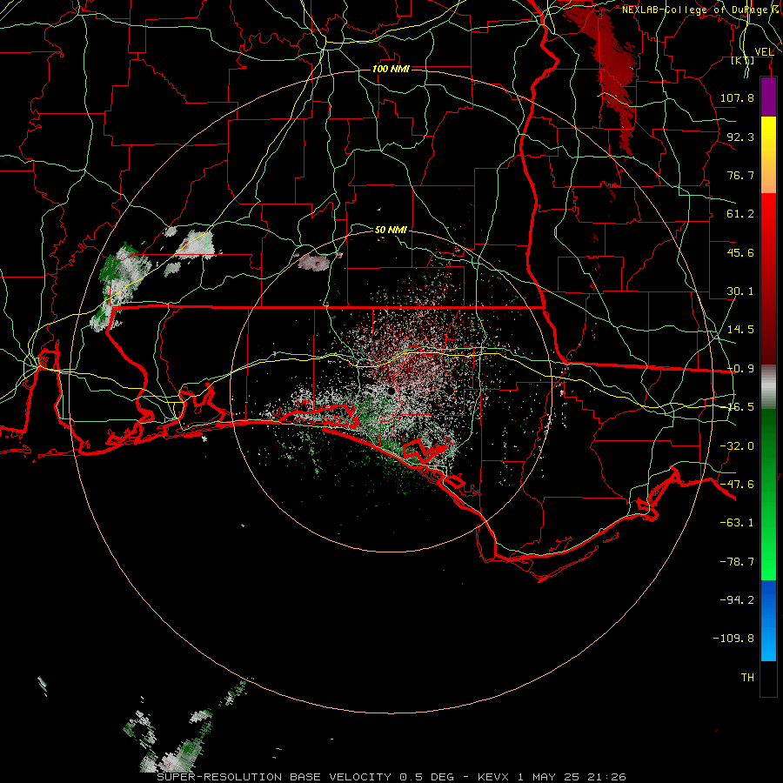This screenshot has height=783, width=783.
Task: Select the -32.0 value on the velocity scale
Action: pyautogui.click(x=737, y=446)
